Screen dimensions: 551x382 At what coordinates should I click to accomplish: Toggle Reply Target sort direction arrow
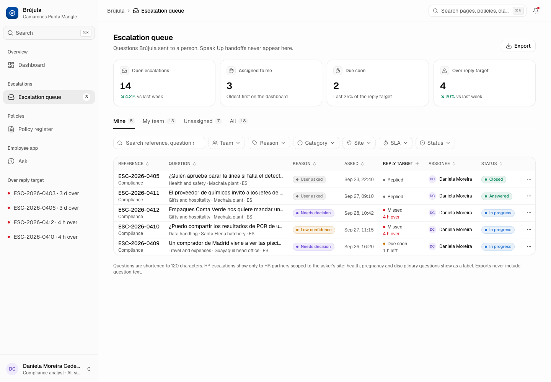pos(417,163)
